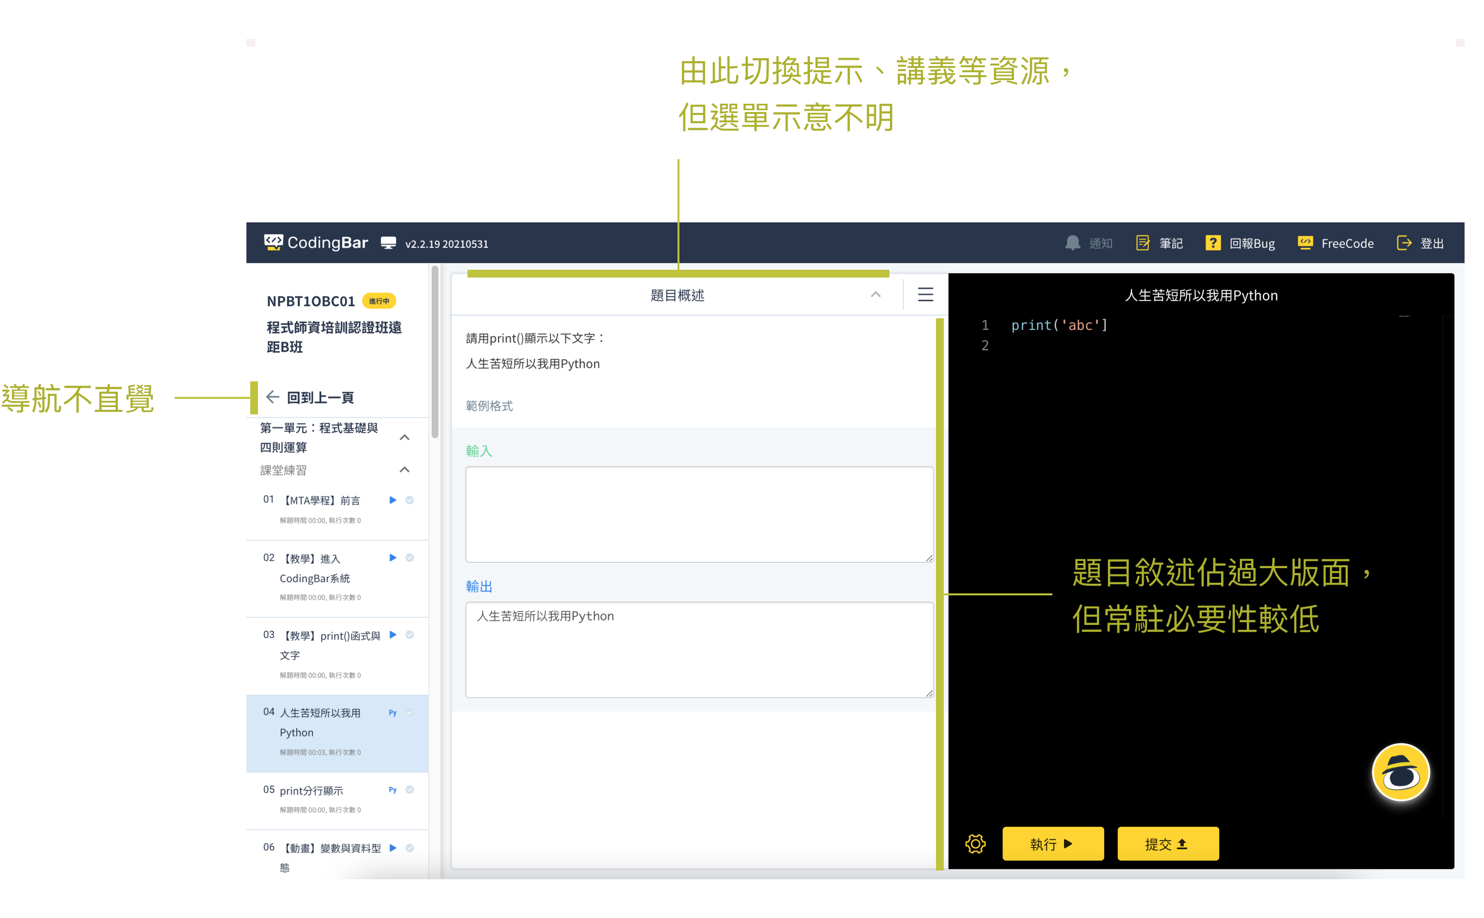The width and height of the screenshot is (1484, 918).
Task: Click the 範例格式 label
Action: [489, 406]
